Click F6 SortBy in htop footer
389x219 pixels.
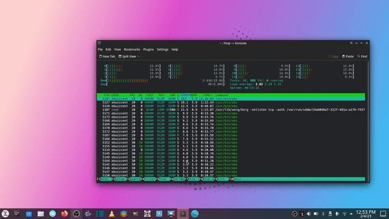click(178, 179)
